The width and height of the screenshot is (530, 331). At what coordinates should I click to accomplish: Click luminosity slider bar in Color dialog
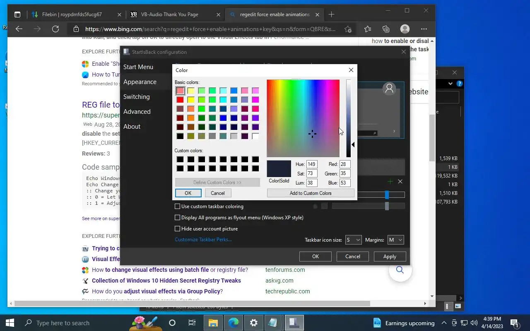pyautogui.click(x=349, y=118)
